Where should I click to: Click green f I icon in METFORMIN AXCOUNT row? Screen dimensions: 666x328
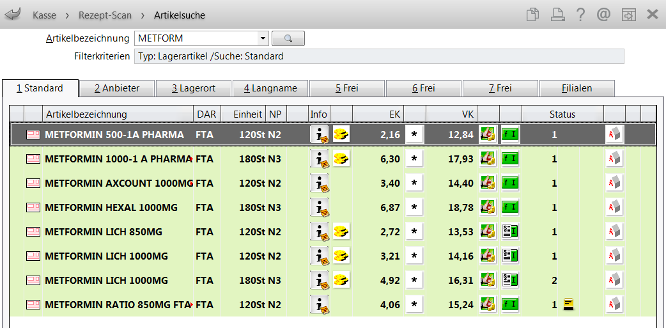coord(511,183)
